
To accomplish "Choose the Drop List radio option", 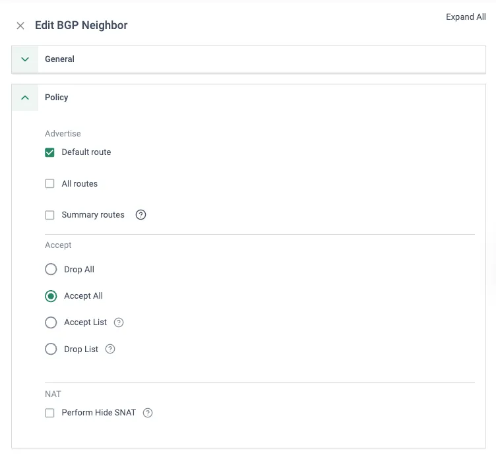I will (x=51, y=349).
